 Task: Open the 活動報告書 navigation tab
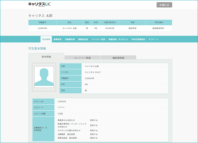coord(70,39)
